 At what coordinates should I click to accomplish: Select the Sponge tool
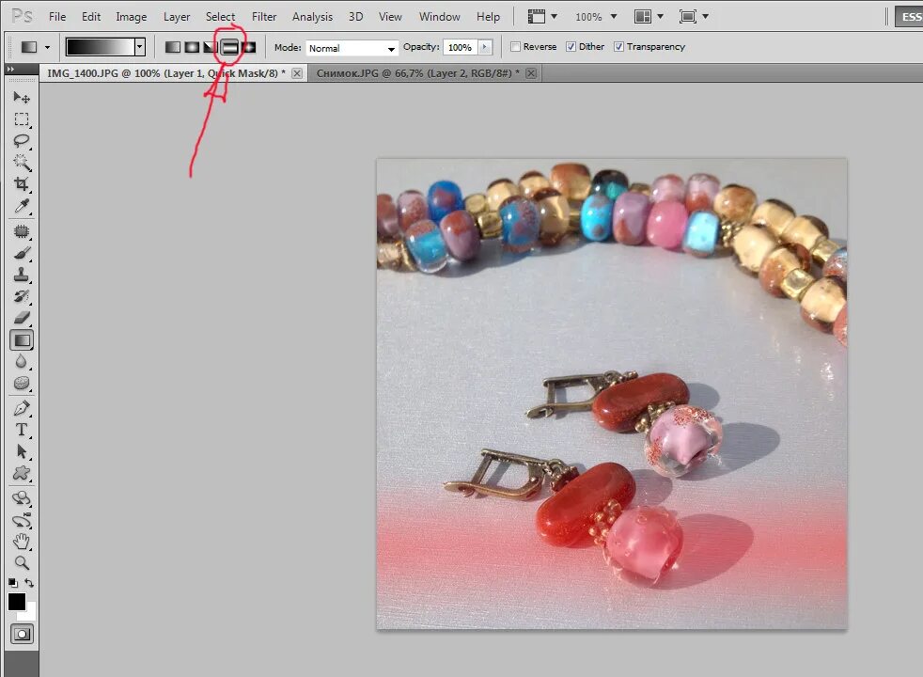pos(22,383)
